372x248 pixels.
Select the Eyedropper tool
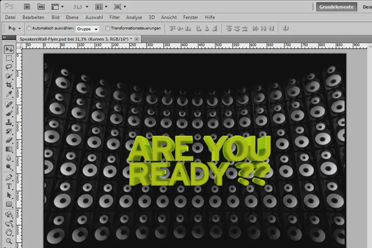point(9,94)
